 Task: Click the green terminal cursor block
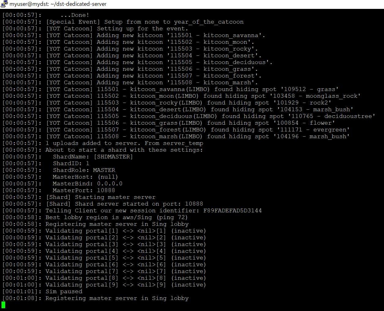click(3, 305)
